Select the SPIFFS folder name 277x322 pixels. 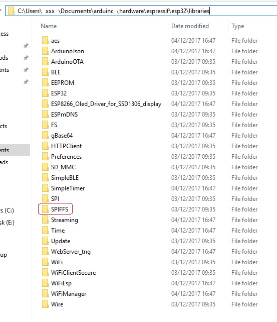click(x=60, y=209)
